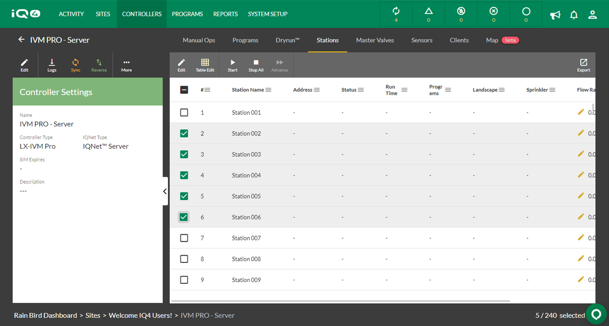The height and width of the screenshot is (326, 609).
Task: Switch to Master Valves tab
Action: (x=375, y=40)
